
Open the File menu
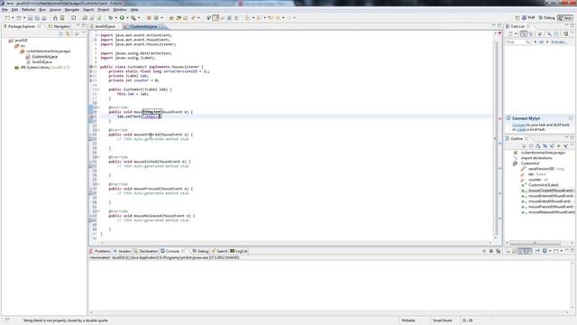pos(5,10)
